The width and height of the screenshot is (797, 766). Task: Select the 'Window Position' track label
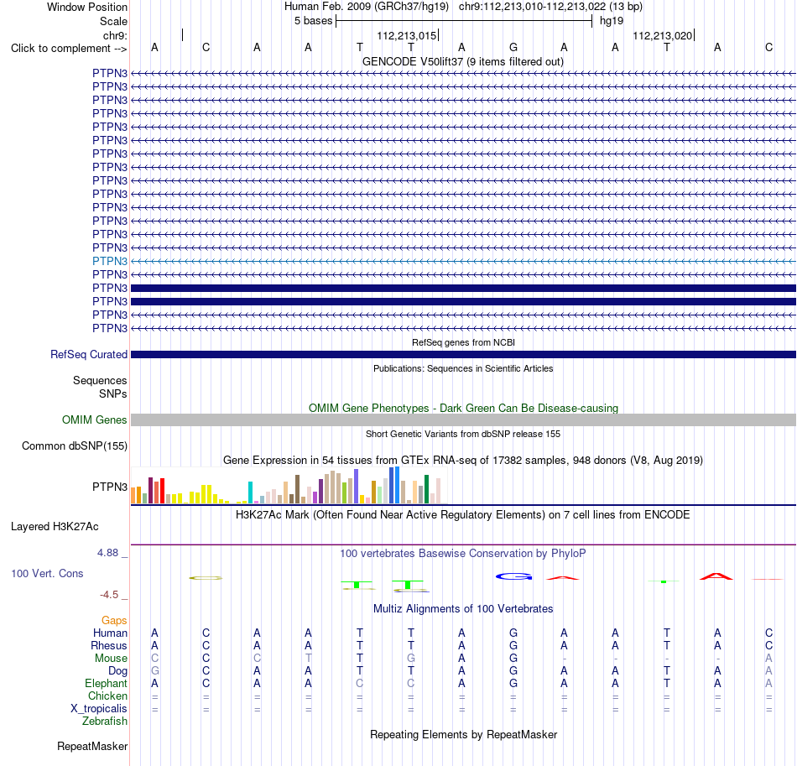[x=87, y=7]
